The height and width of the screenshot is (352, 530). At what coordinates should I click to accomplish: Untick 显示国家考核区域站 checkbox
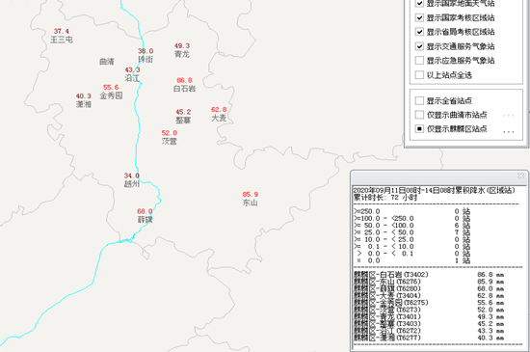click(419, 17)
